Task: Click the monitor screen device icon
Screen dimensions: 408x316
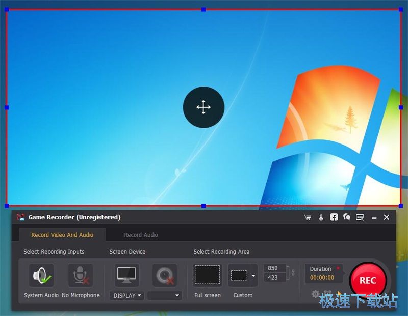Action: 126,275
